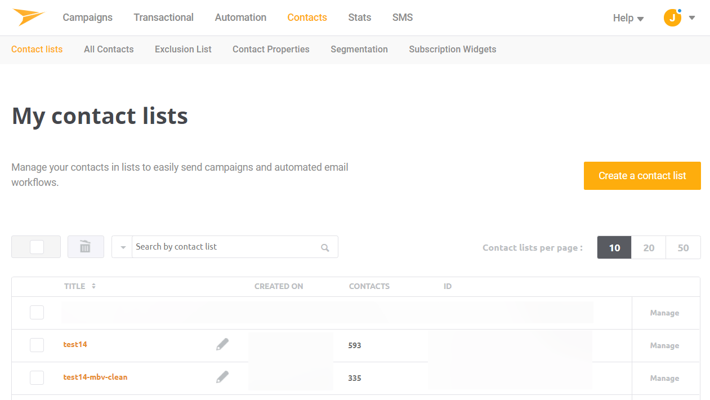This screenshot has height=400, width=710.
Task: Click Manage for test14-mbv-clean list
Action: [x=664, y=378]
